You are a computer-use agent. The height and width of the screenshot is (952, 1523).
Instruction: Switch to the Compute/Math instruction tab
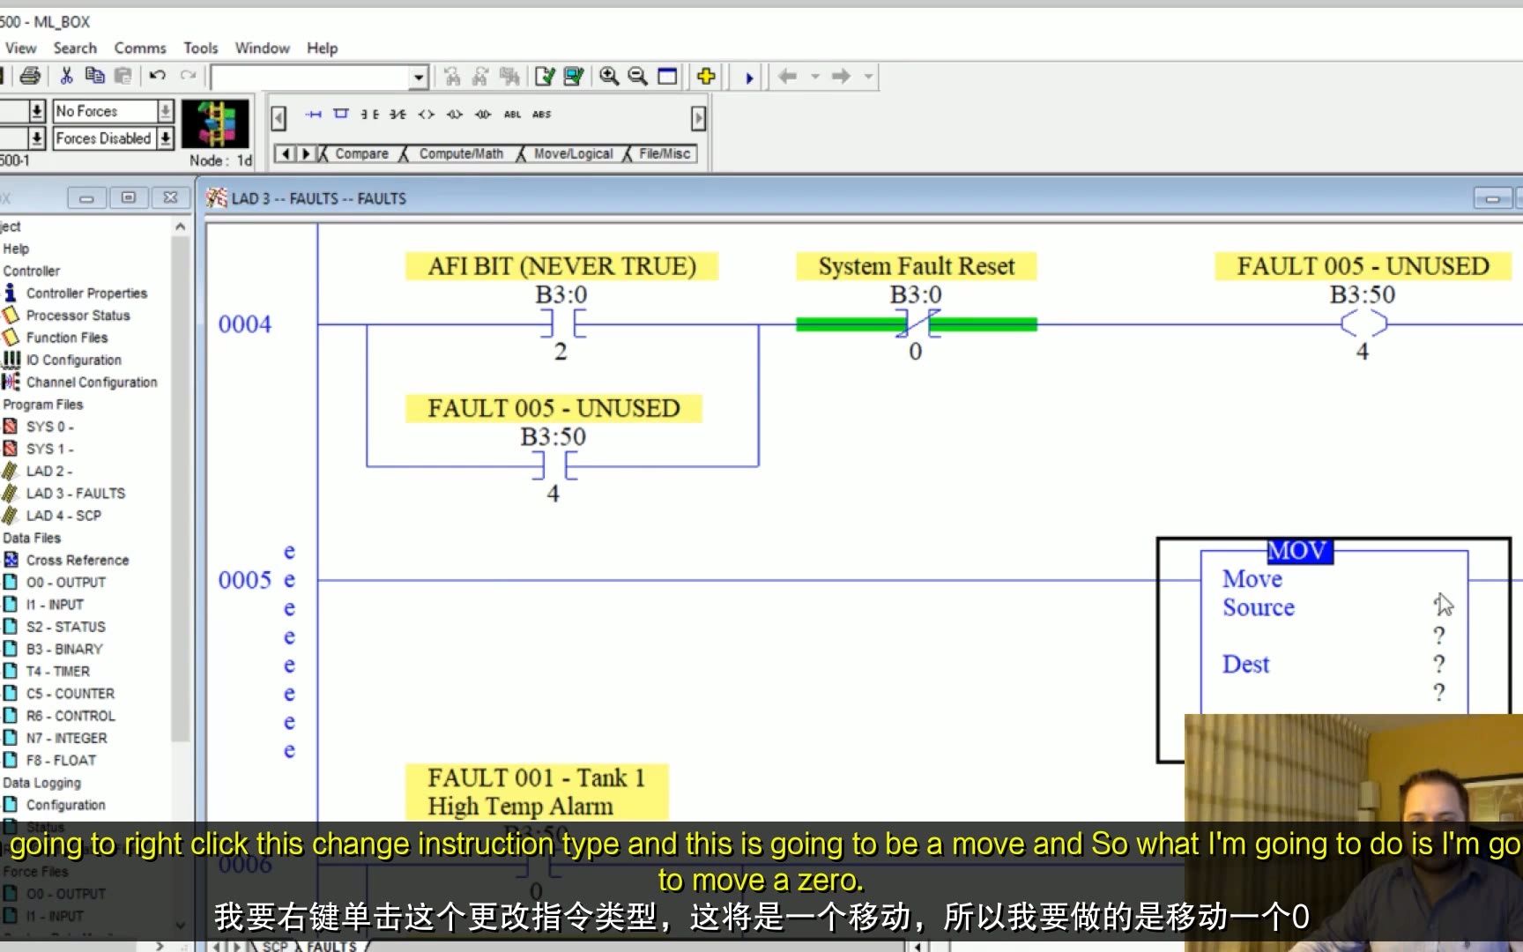pyautogui.click(x=460, y=153)
